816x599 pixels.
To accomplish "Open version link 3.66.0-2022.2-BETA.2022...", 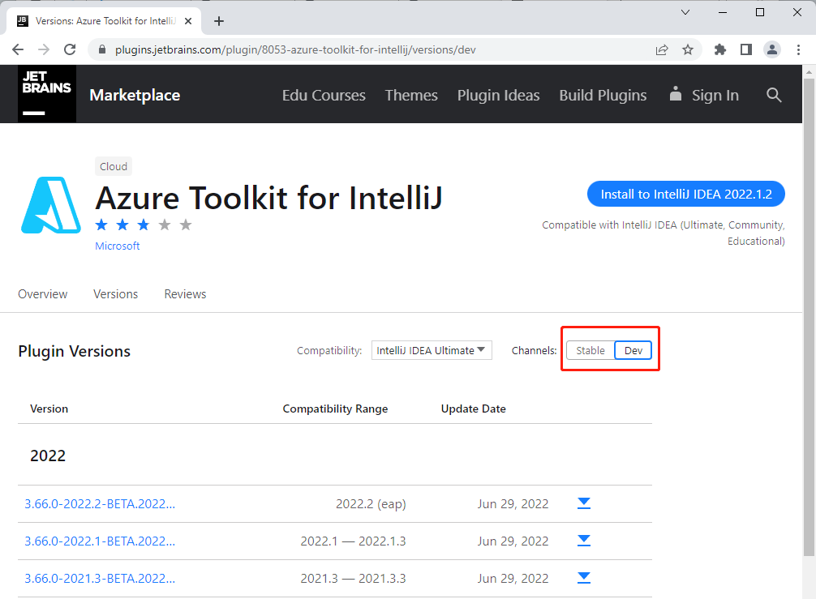I will pos(100,504).
